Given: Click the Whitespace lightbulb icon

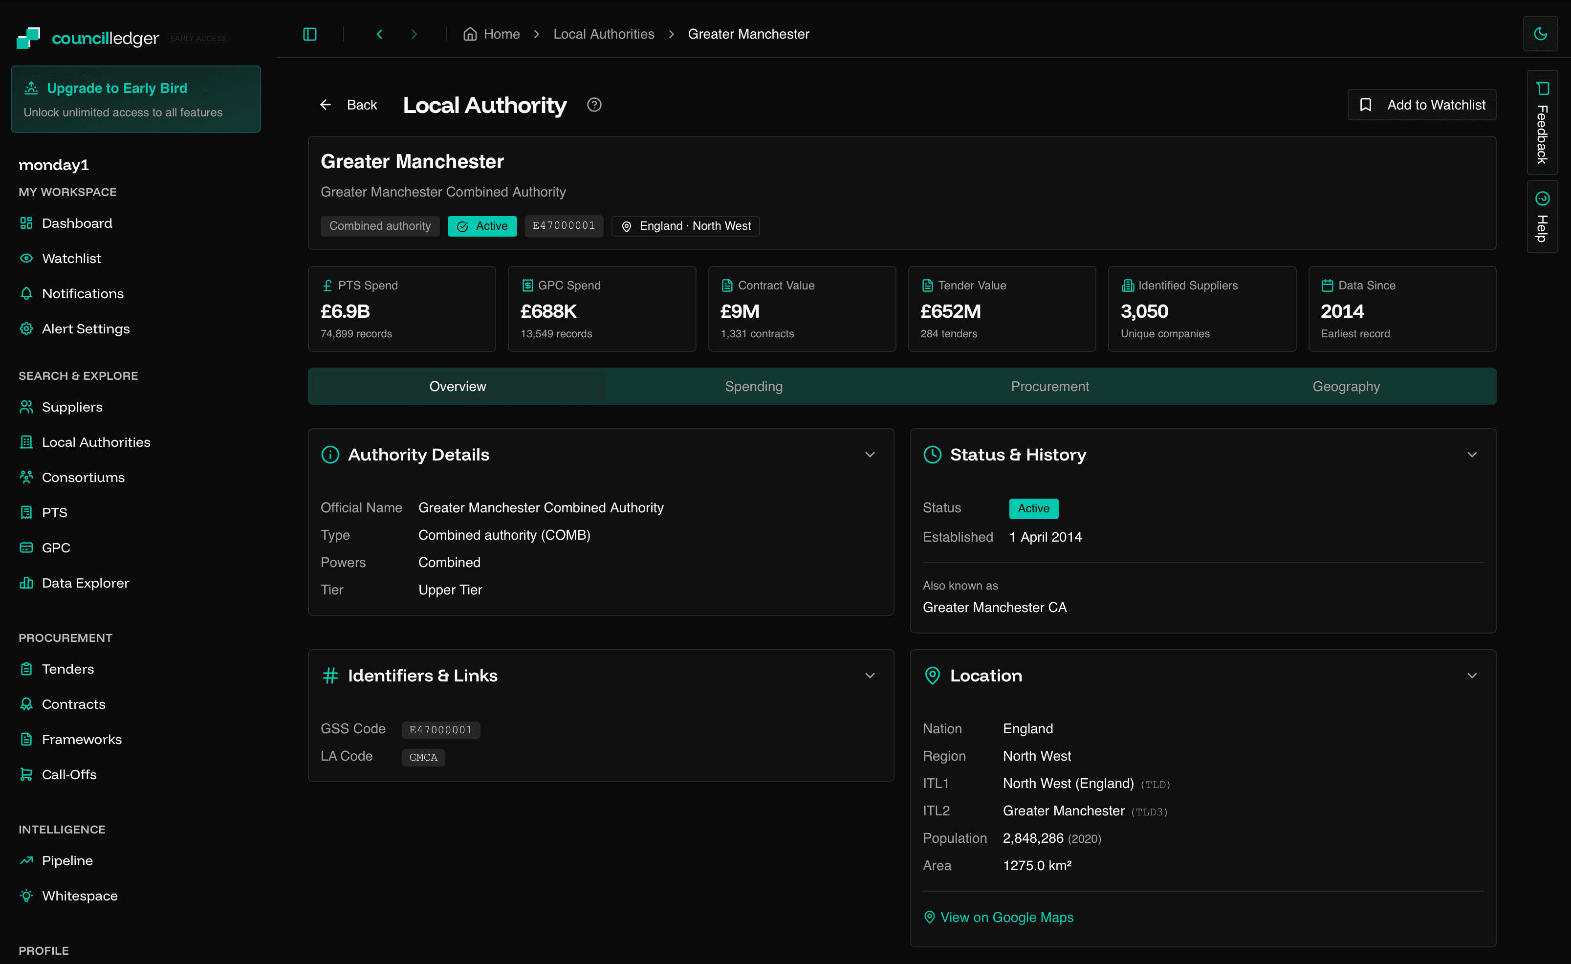Looking at the screenshot, I should click(x=26, y=895).
